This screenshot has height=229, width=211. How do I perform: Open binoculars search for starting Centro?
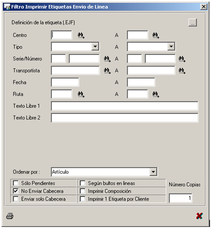(x=81, y=35)
